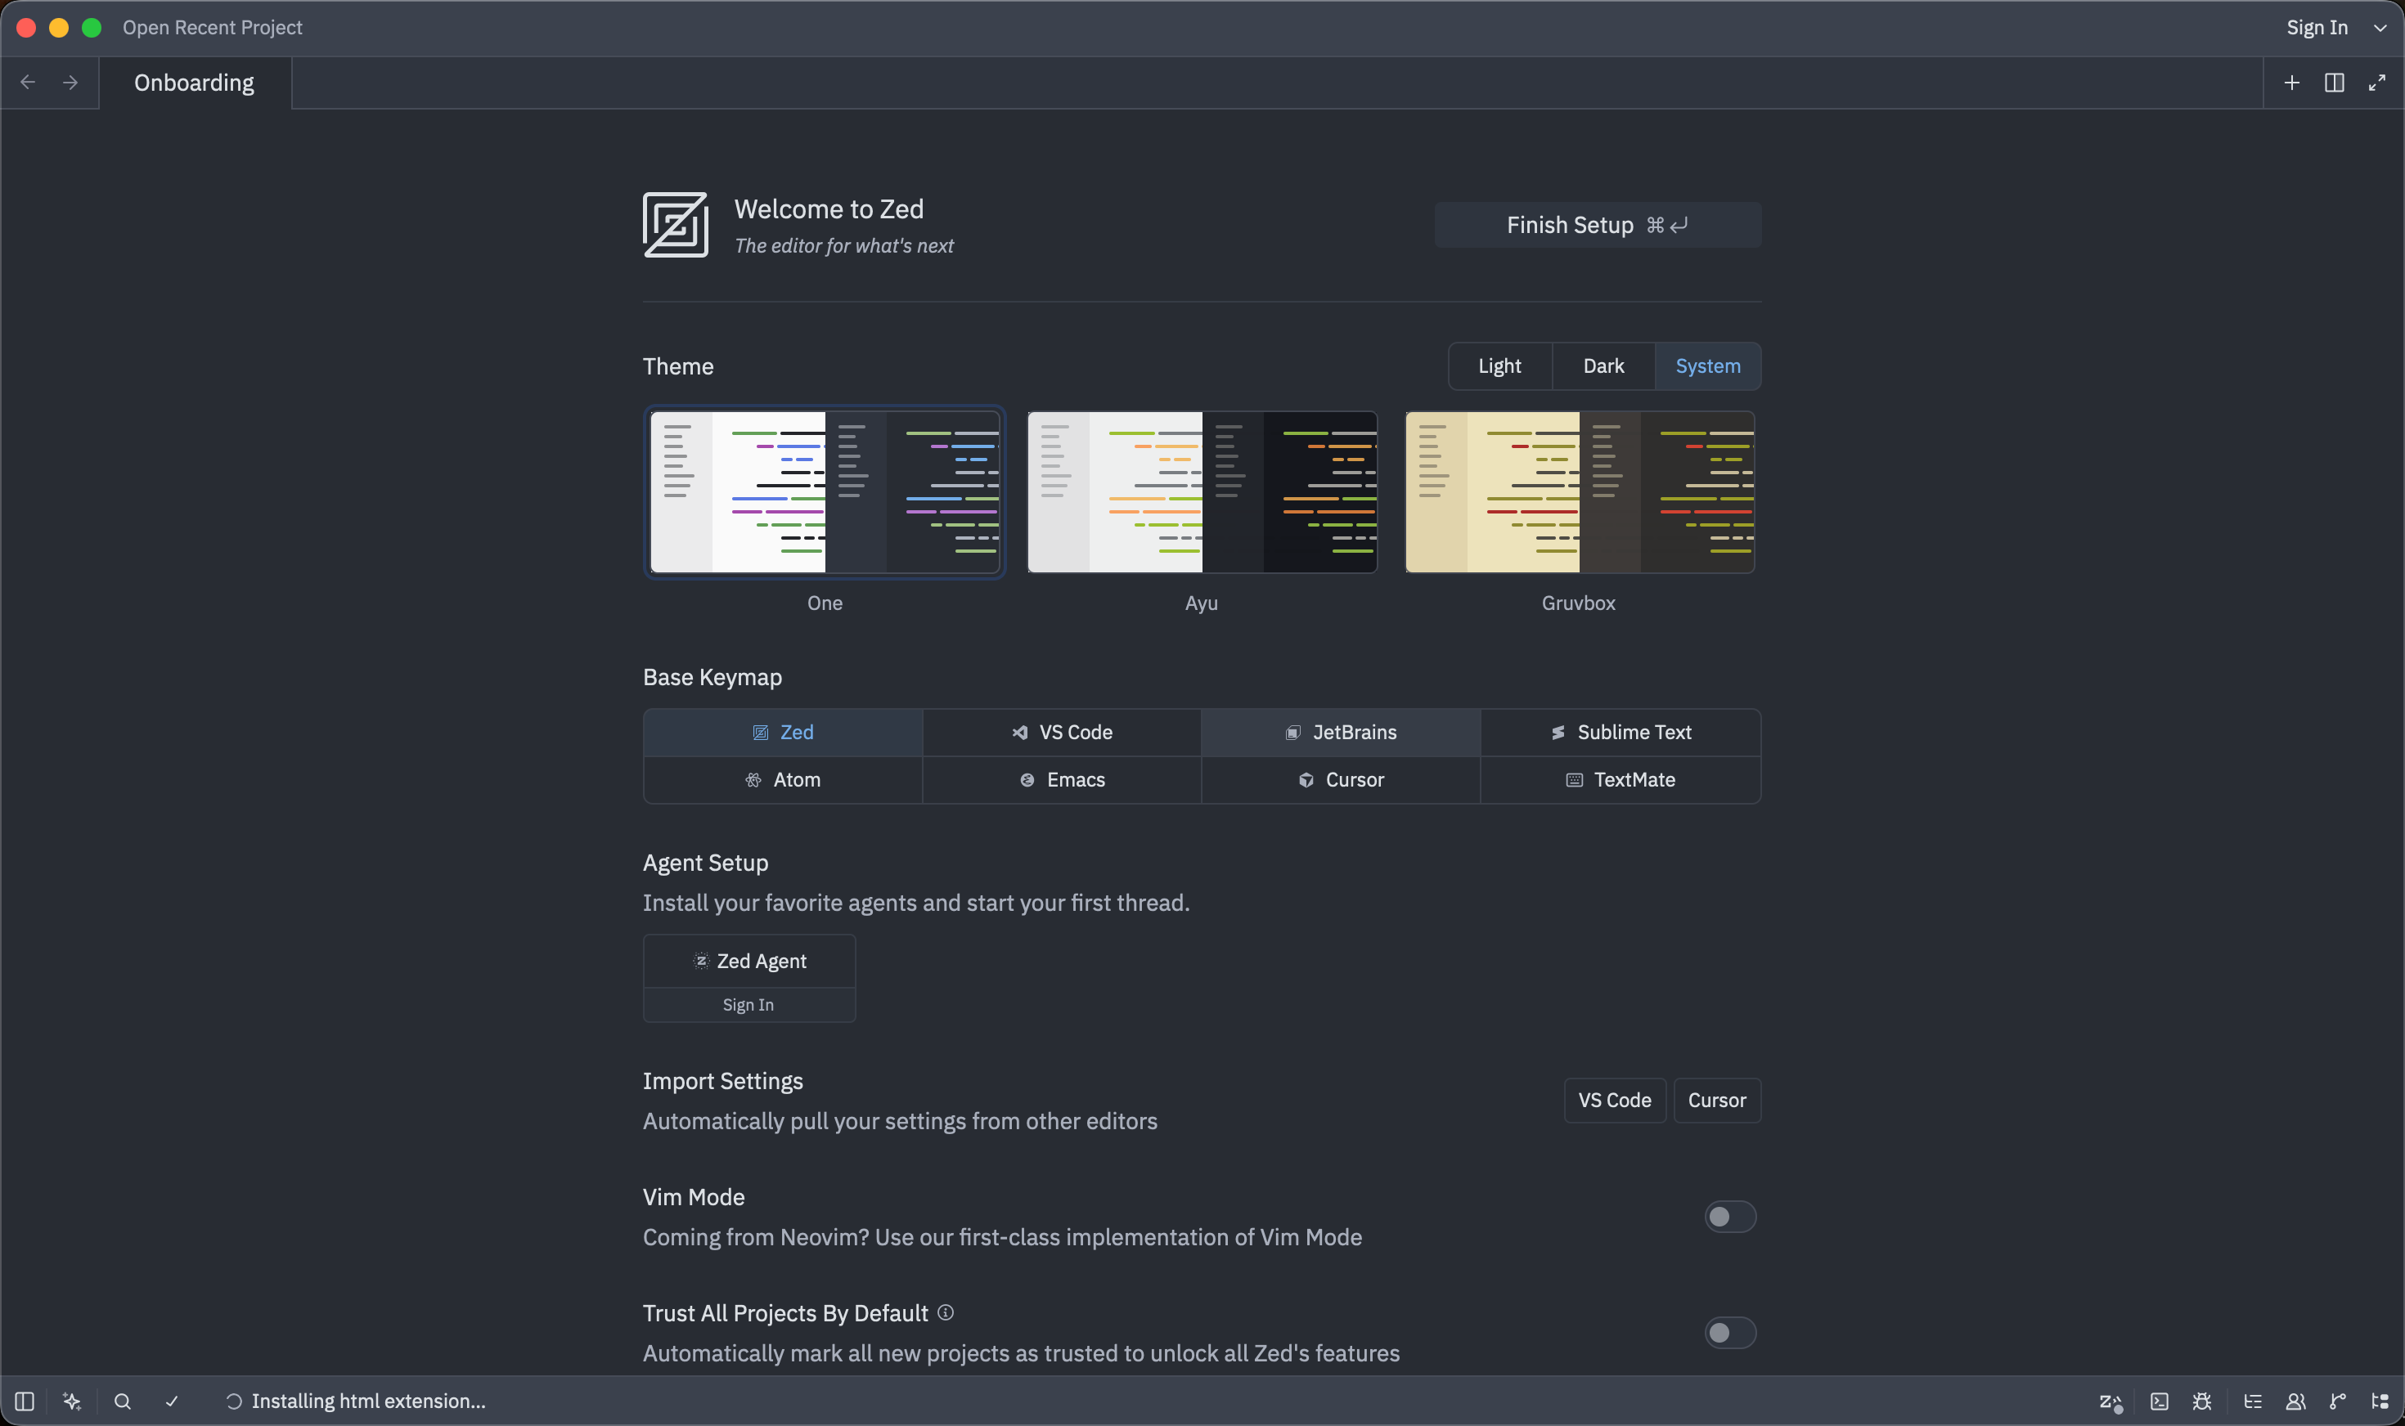Select the Dark theme mode
The height and width of the screenshot is (1426, 2405).
1603,366
